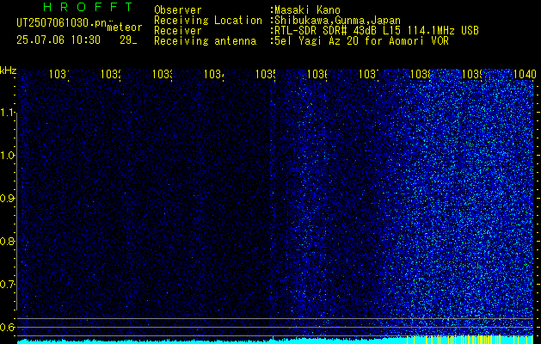This screenshot has height=344, width=541.
Task: Click the '5el Yagi Az 20' antenna text
Action: [x=360, y=41]
